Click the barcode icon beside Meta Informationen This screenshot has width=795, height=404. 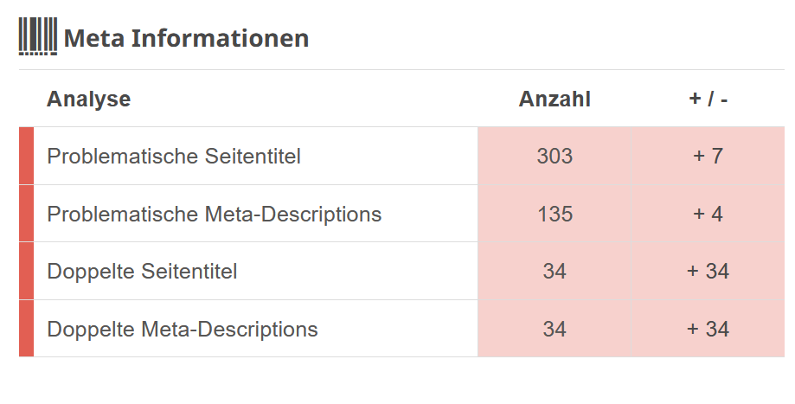[38, 37]
